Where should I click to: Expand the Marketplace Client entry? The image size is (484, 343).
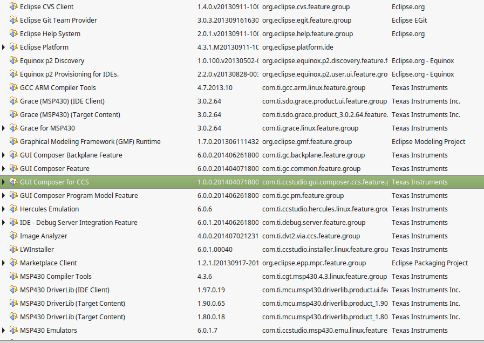(x=3, y=263)
